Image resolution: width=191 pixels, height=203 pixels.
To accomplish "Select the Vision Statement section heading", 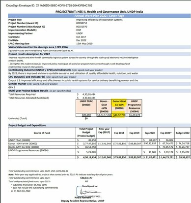I will (x=38, y=47).
